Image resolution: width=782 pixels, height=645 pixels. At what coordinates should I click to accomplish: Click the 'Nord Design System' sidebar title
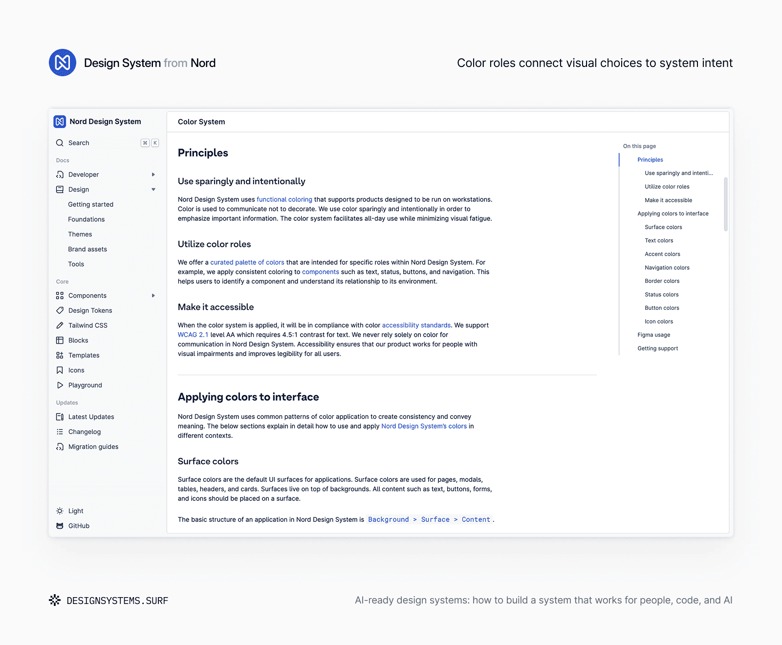point(105,122)
